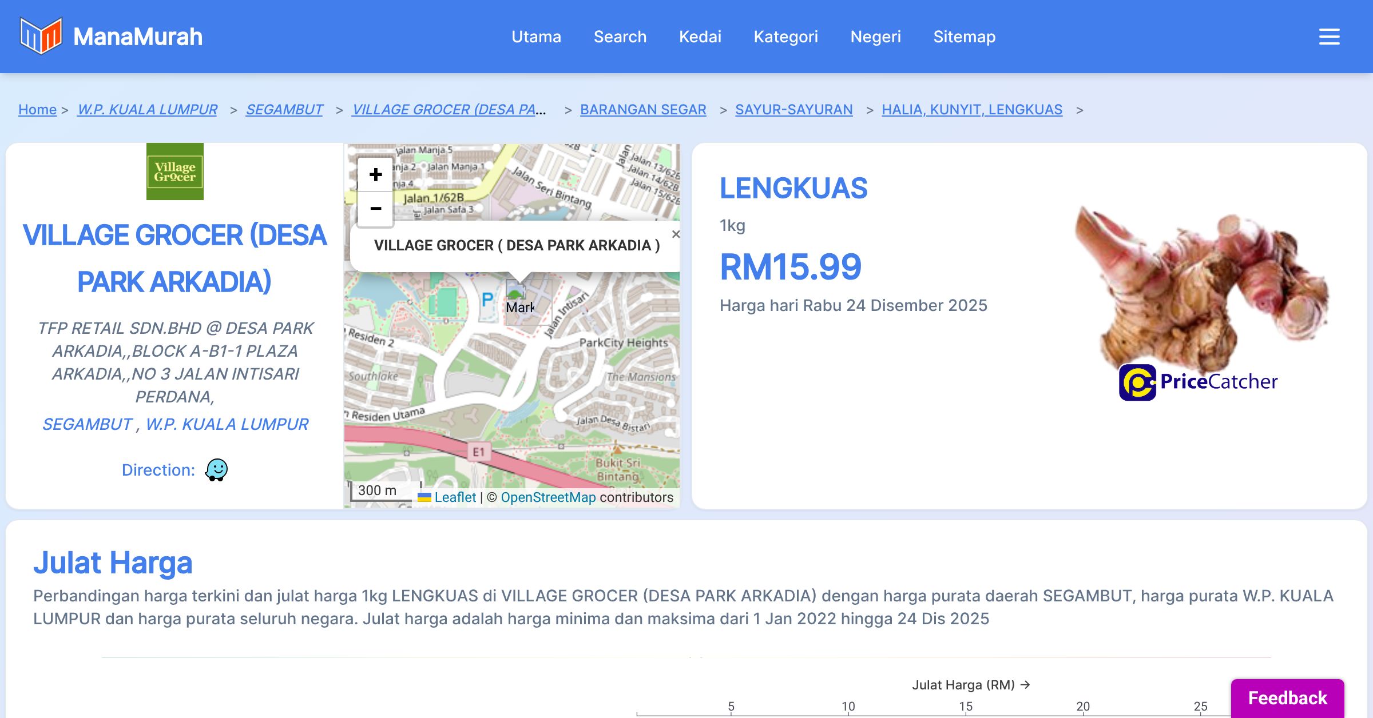Open the hamburger menu
The height and width of the screenshot is (718, 1373).
coord(1329,37)
